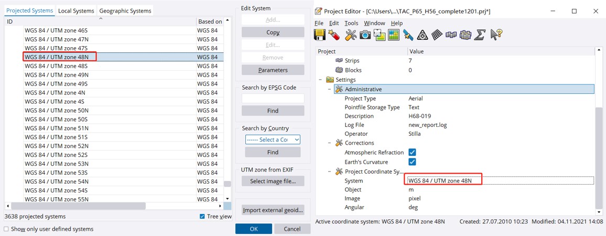
Task: Disable the Atmospheric Refraction checkbox
Action: coord(412,153)
